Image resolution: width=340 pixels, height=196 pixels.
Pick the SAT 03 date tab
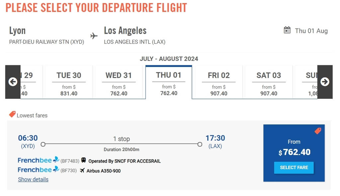(269, 82)
